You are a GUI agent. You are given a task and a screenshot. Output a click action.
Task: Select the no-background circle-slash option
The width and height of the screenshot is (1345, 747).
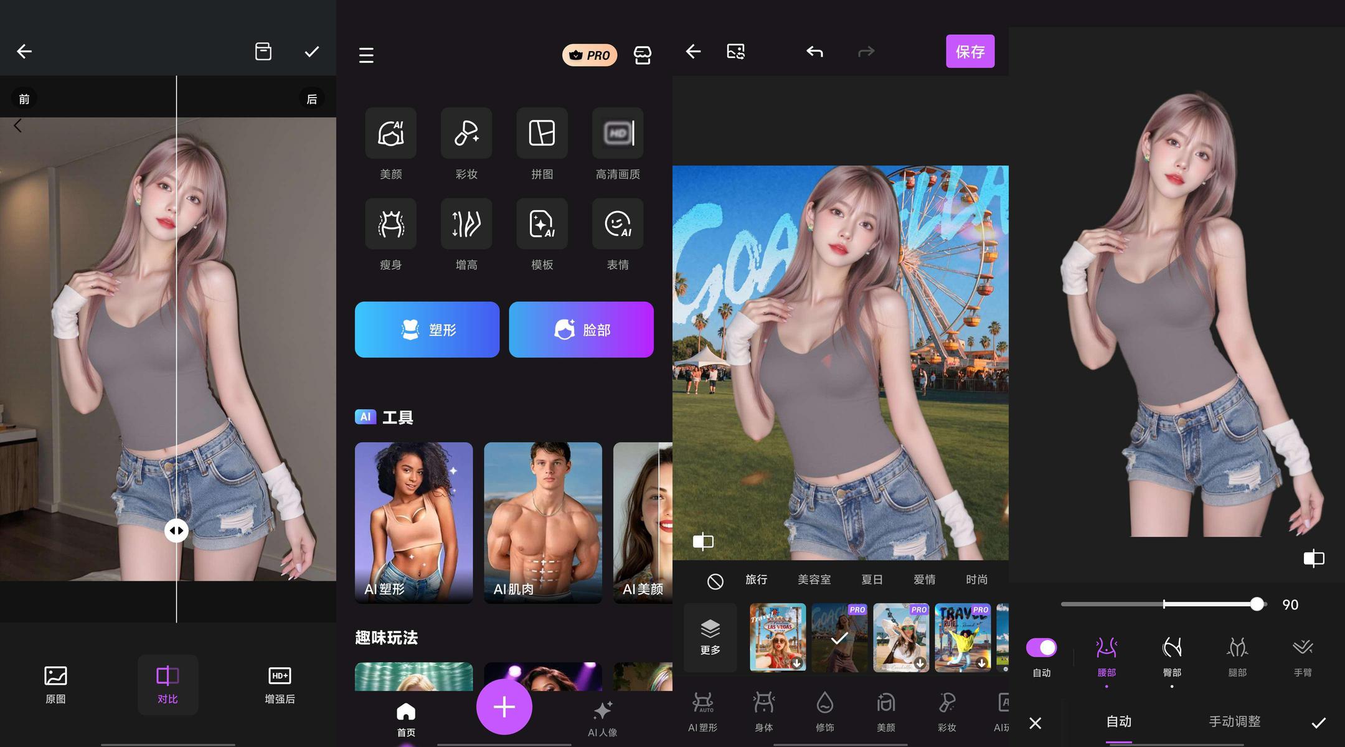pos(715,581)
